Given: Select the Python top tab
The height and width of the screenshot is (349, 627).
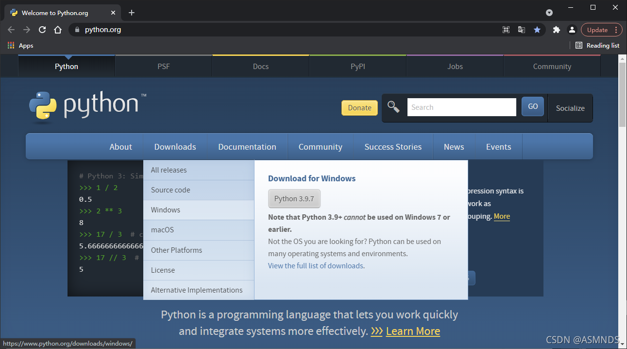Looking at the screenshot, I should coord(67,66).
